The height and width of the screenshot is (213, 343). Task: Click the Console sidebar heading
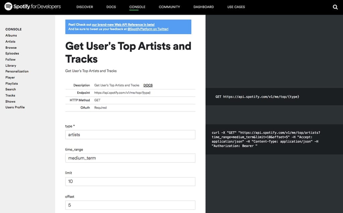click(x=14, y=29)
